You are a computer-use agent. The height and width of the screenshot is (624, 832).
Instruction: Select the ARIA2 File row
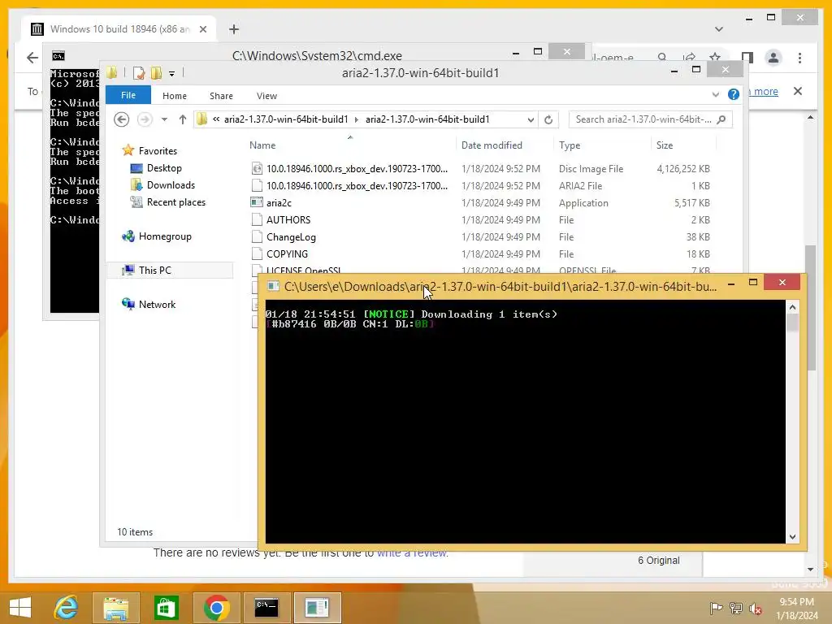pyautogui.click(x=480, y=186)
